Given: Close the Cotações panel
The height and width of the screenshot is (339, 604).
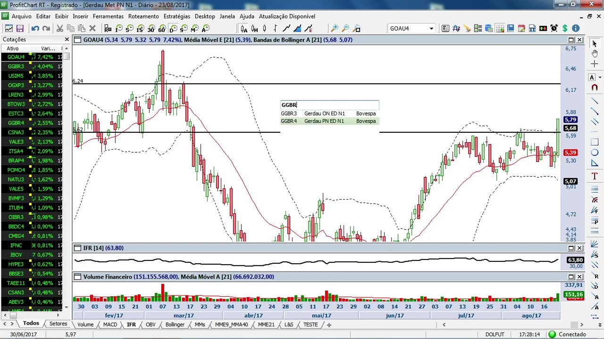Looking at the screenshot, I should [67, 40].
